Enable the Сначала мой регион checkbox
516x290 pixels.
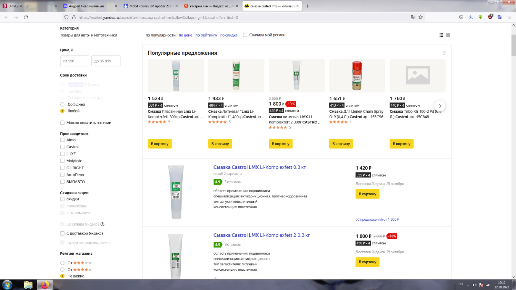click(245, 35)
